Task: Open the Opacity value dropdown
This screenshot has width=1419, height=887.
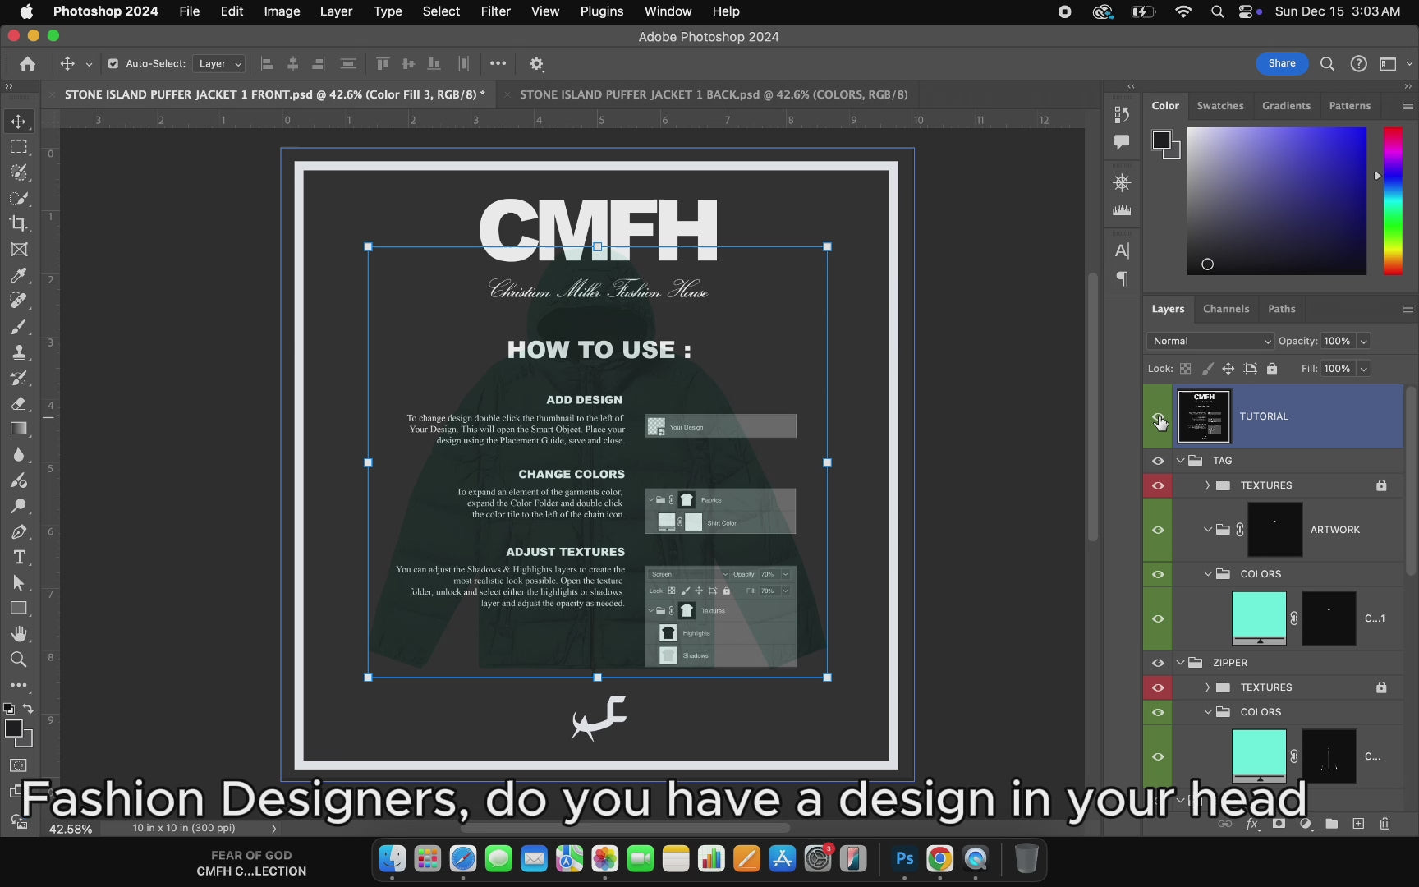Action: [1364, 341]
